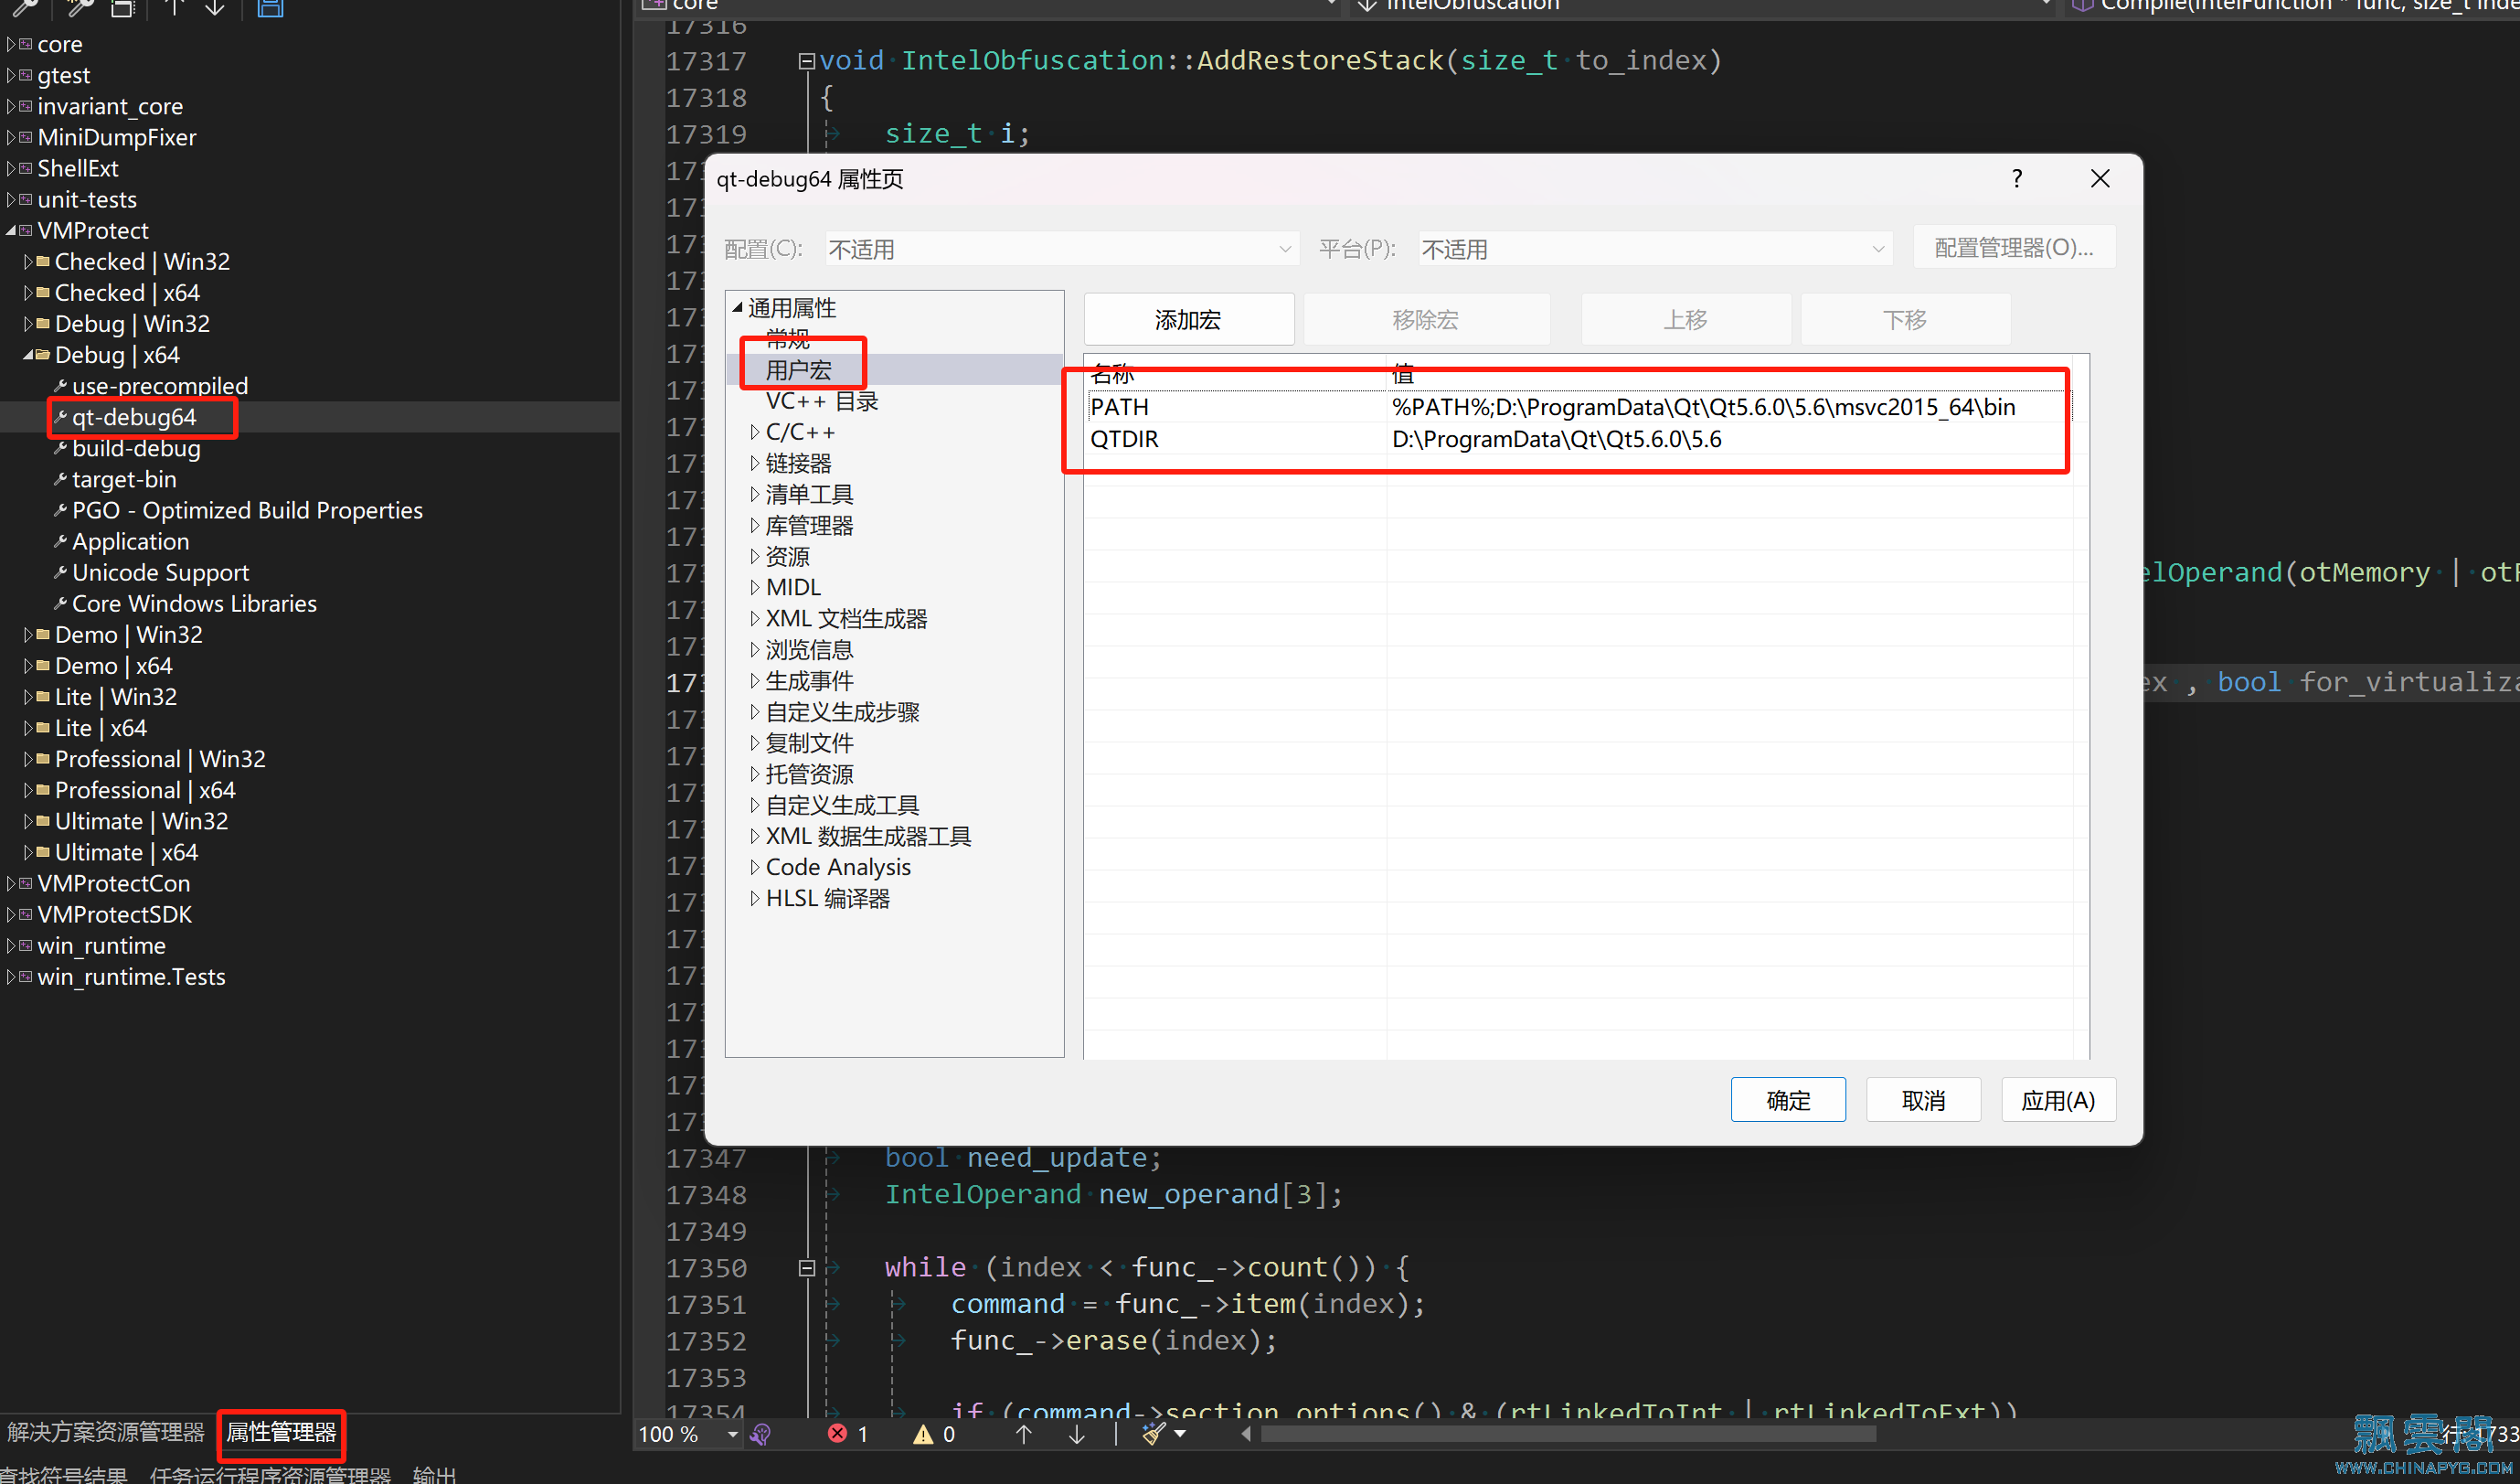2520x1484 pixels.
Task: Click the 平台(P) combo box
Action: [1655, 250]
